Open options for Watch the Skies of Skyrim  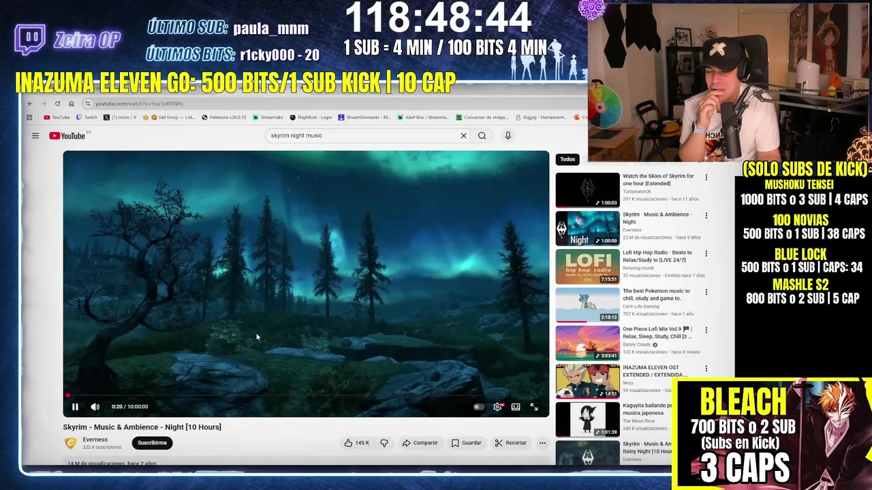706,178
